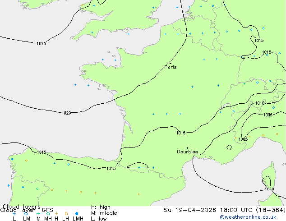Click the forecast date and time text

click(x=225, y=210)
